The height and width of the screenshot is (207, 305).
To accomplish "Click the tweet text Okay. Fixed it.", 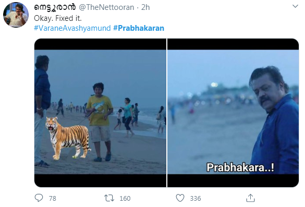I will (58, 18).
